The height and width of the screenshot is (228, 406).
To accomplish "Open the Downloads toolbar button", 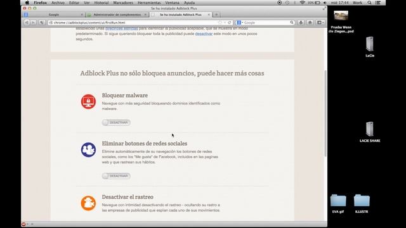I will pyautogui.click(x=301, y=23).
